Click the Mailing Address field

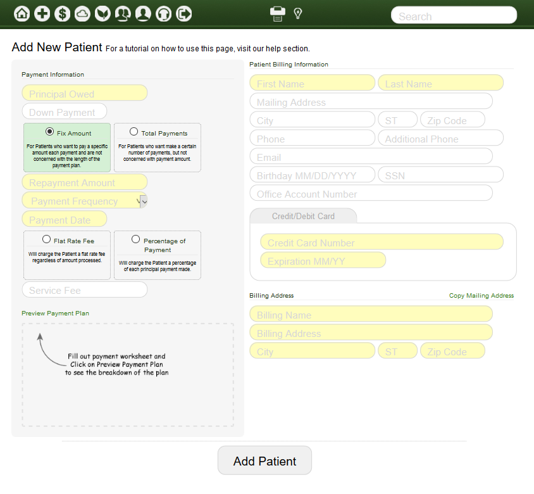371,101
